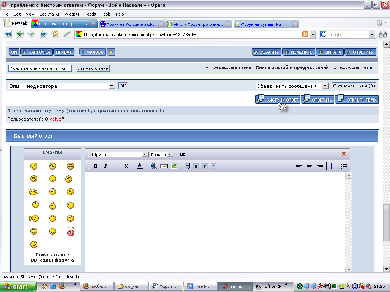Insert an image using the picture icon
This screenshot has width=390, height=292.
[x=174, y=166]
